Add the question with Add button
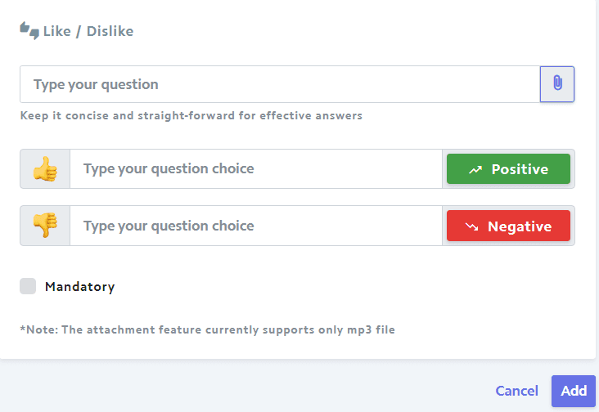 tap(574, 391)
